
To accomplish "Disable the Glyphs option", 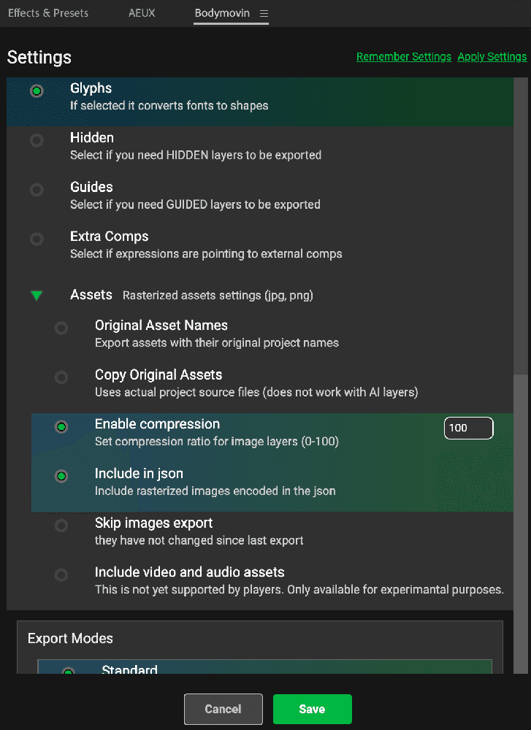I will point(37,91).
